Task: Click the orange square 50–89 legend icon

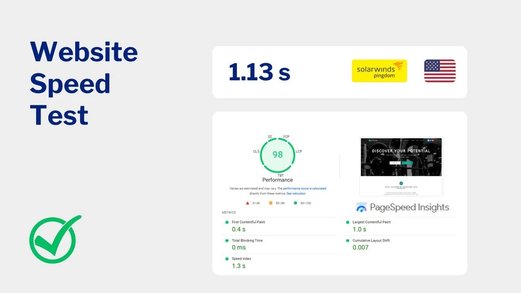Action: [271, 203]
